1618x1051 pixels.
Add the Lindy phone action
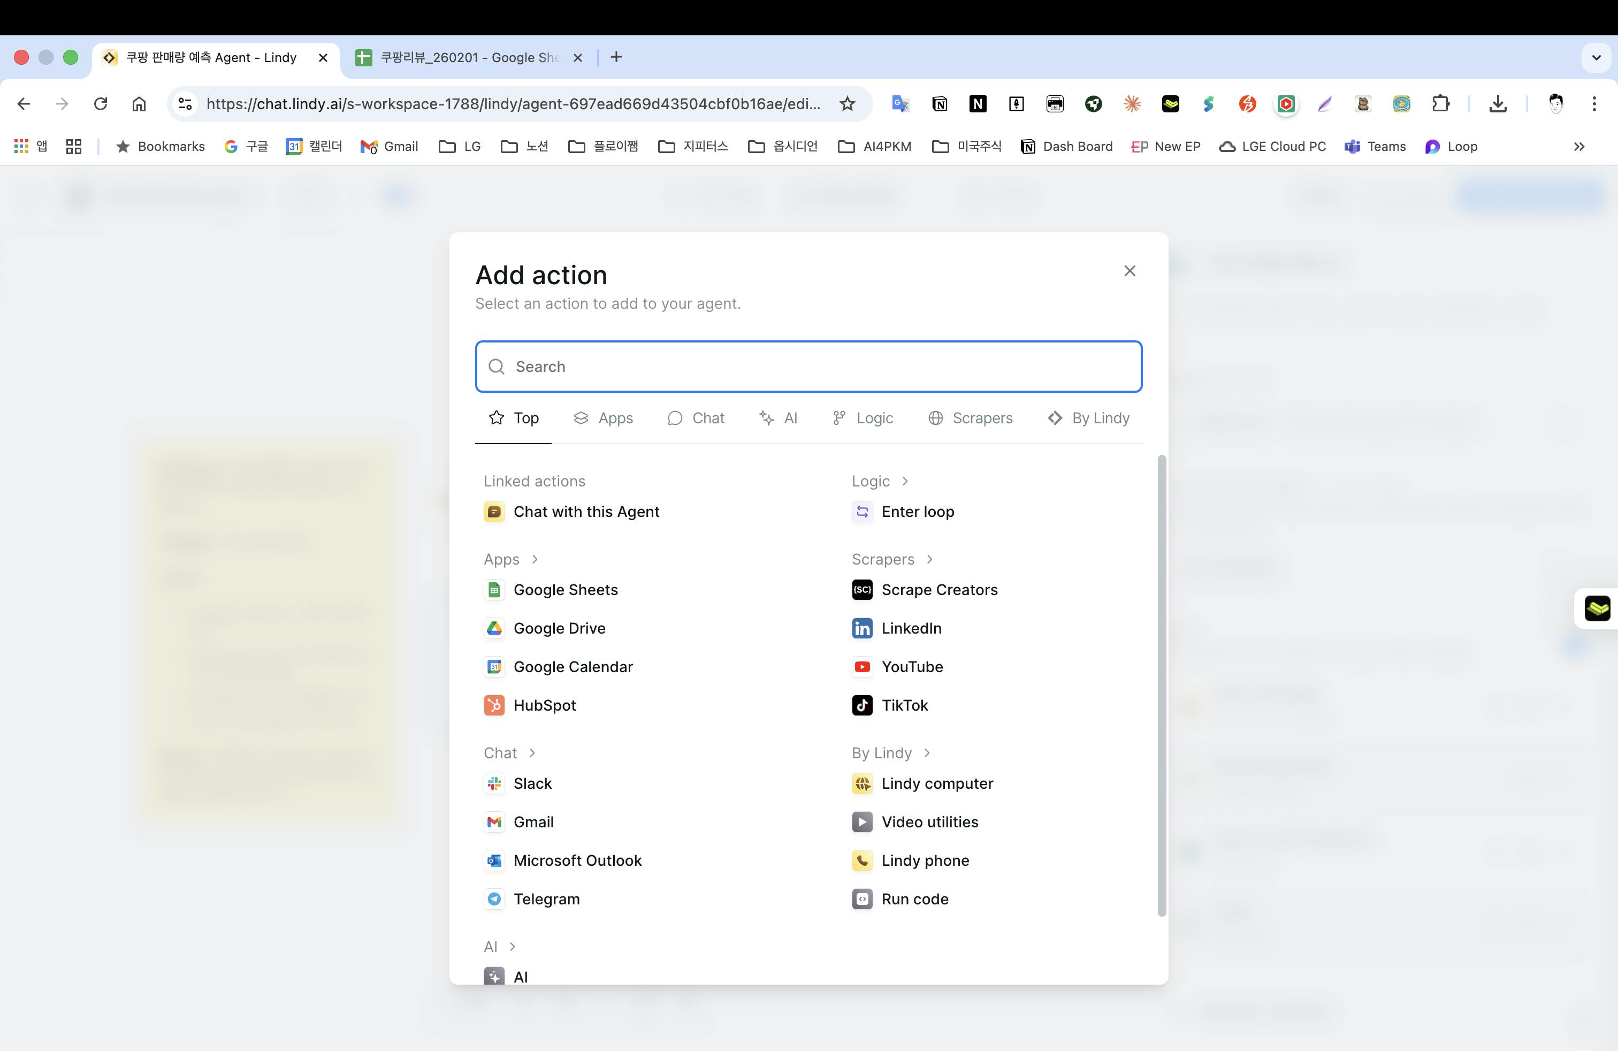(925, 860)
